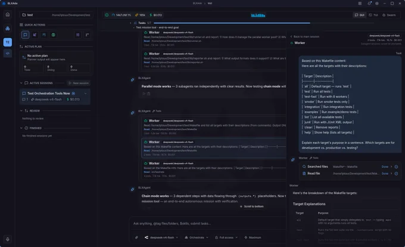Open the deepseek-v4-flash model dropdown
405x247 pixels.
coord(161,237)
